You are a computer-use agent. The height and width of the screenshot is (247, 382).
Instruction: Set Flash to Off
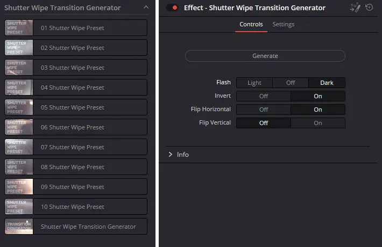291,83
